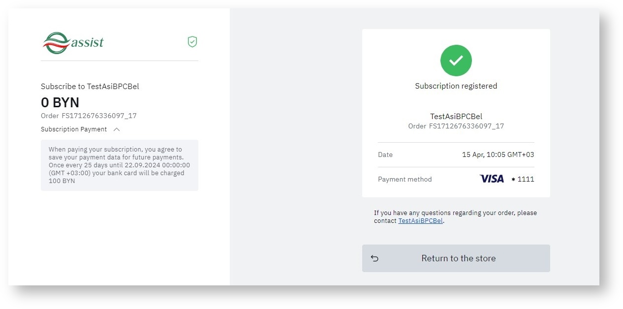
Task: Click the Date label in receipt
Action: click(385, 154)
